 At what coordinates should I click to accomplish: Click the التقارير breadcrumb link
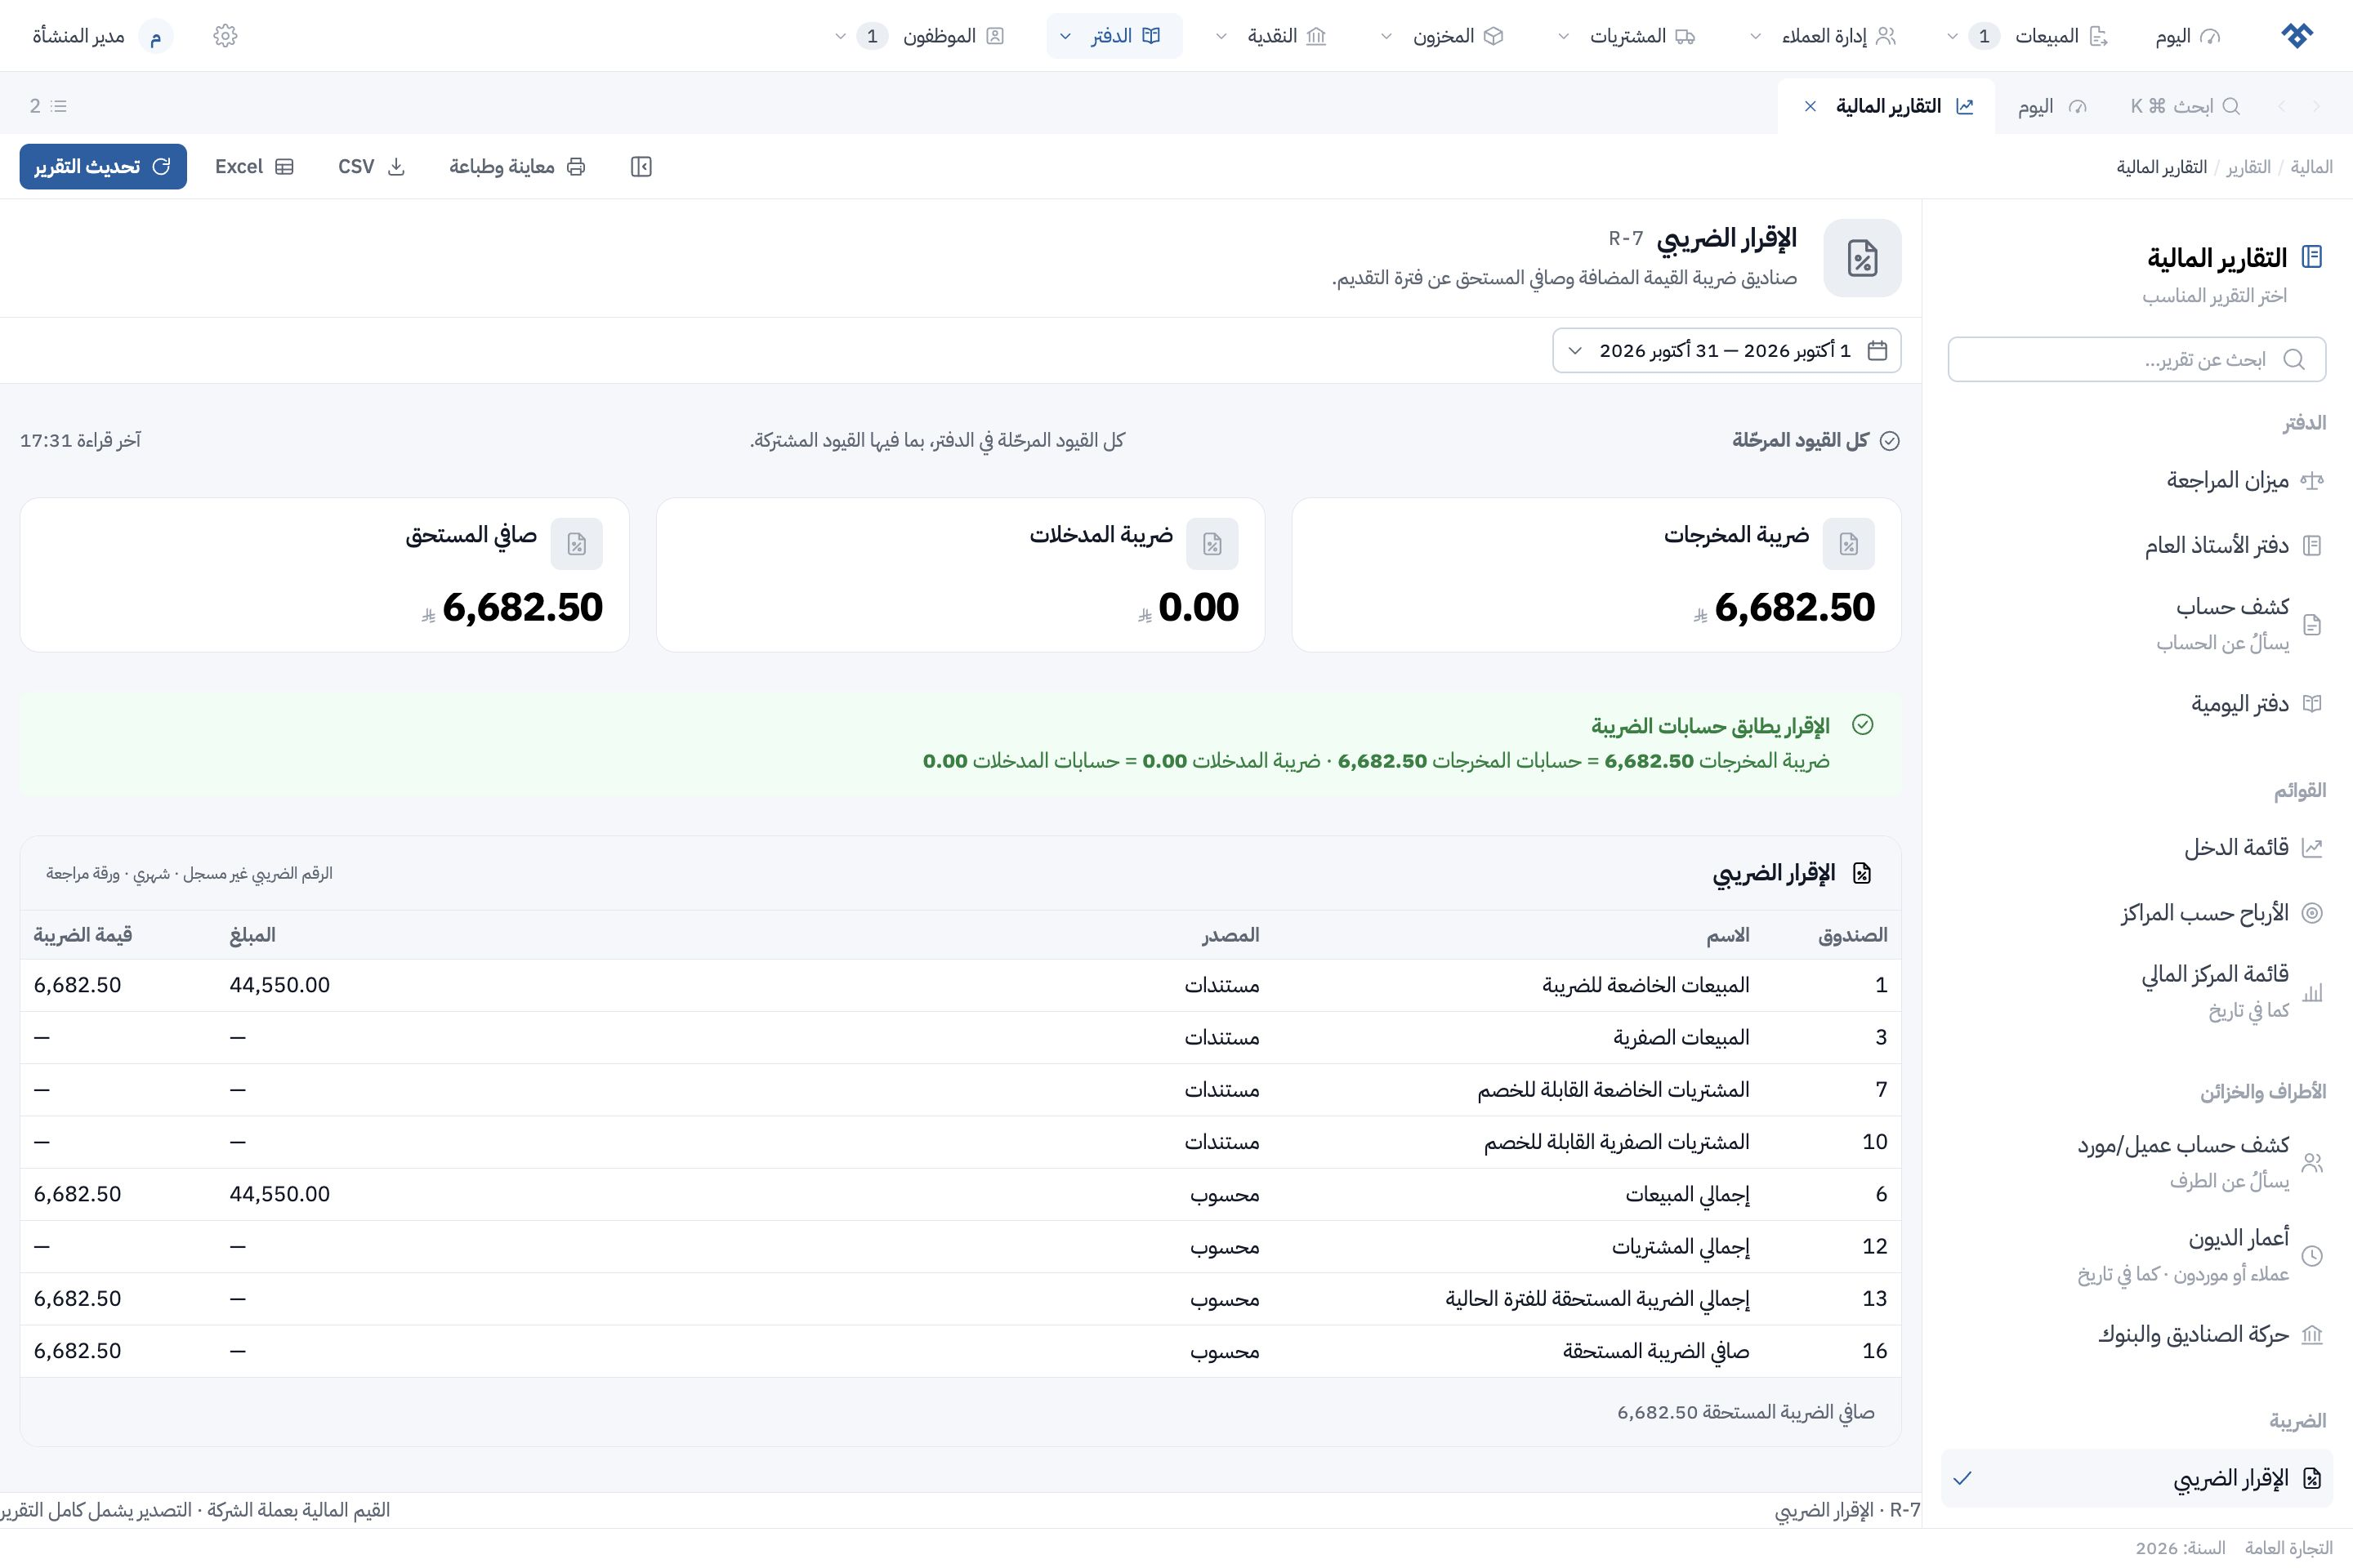coord(2248,167)
